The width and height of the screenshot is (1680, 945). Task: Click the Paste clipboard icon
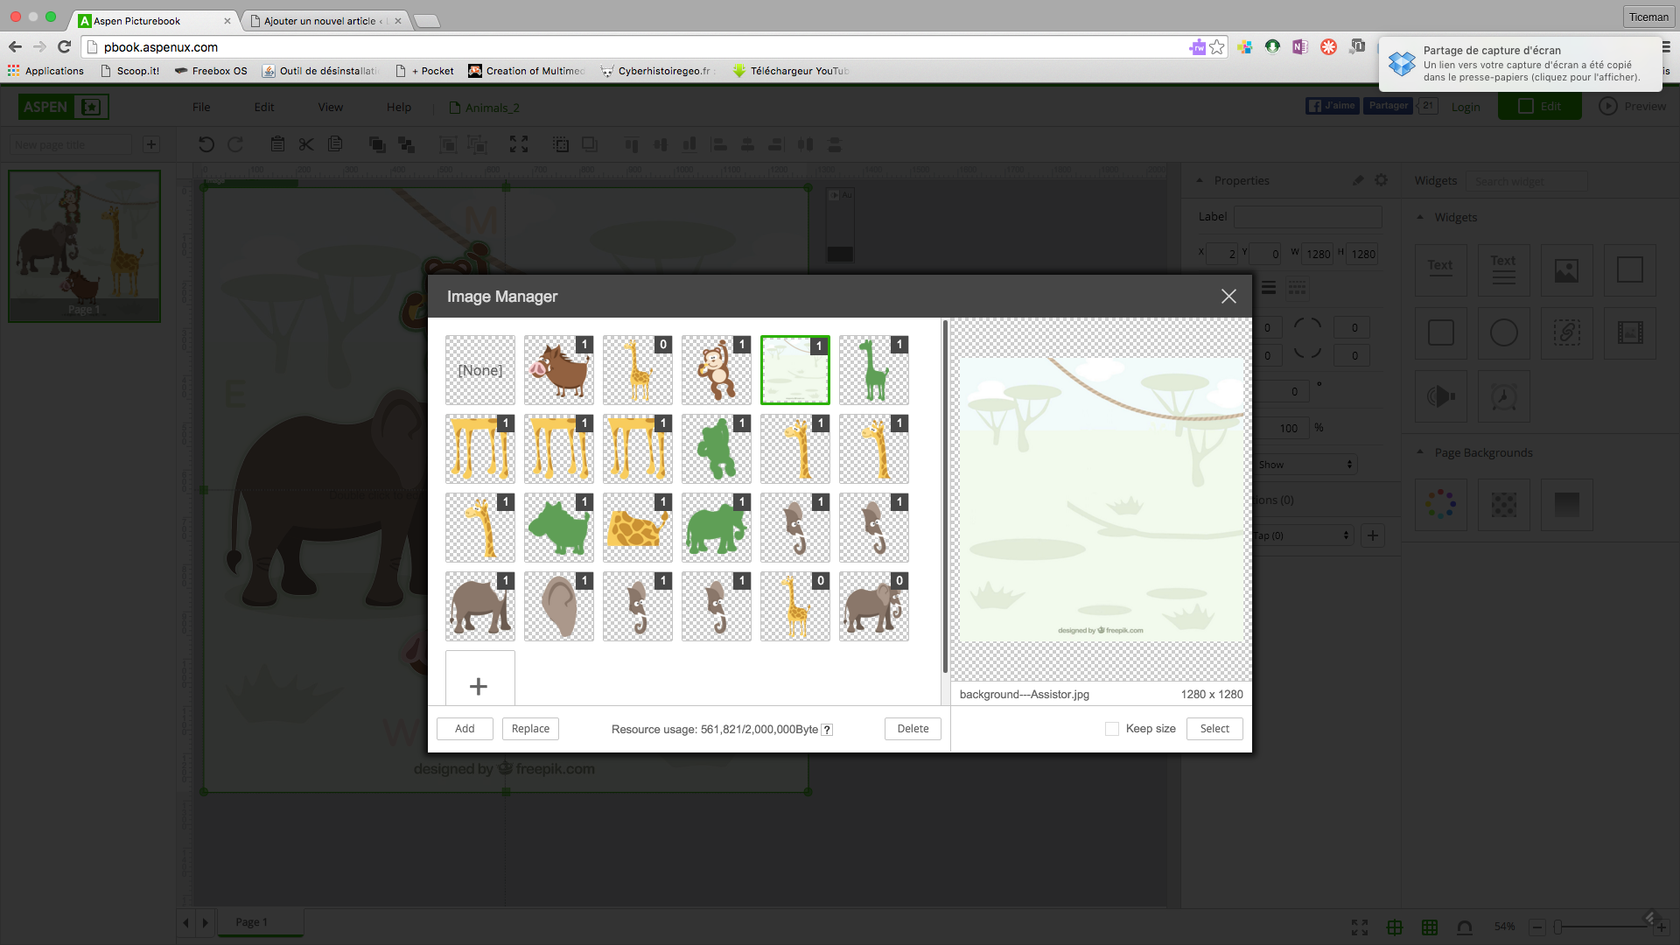pos(277,144)
